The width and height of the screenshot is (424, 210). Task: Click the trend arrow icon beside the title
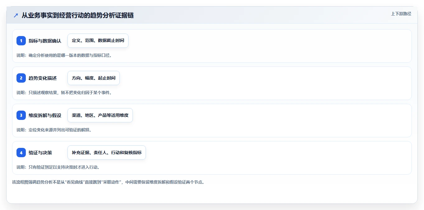16,16
